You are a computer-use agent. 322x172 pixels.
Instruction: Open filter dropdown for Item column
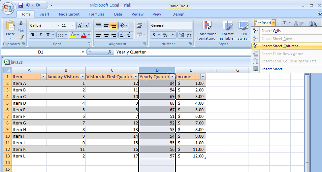[43, 77]
